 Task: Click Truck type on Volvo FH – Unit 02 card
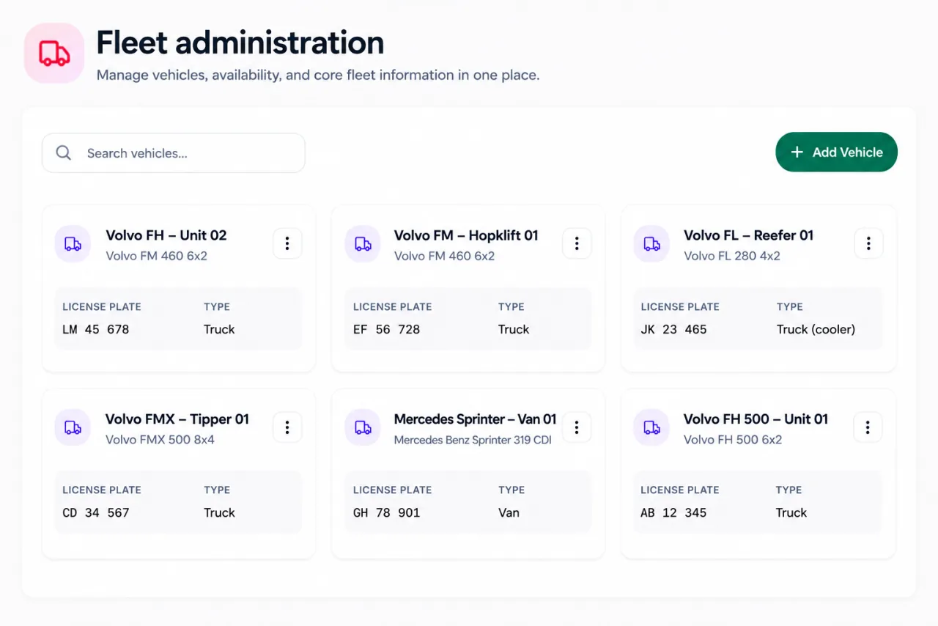coord(219,329)
